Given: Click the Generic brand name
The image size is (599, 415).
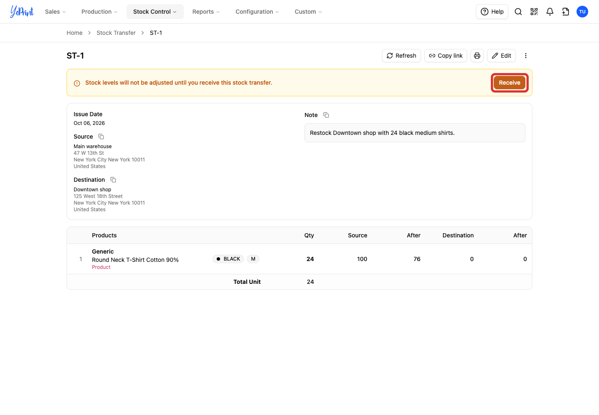Looking at the screenshot, I should coord(103,251).
